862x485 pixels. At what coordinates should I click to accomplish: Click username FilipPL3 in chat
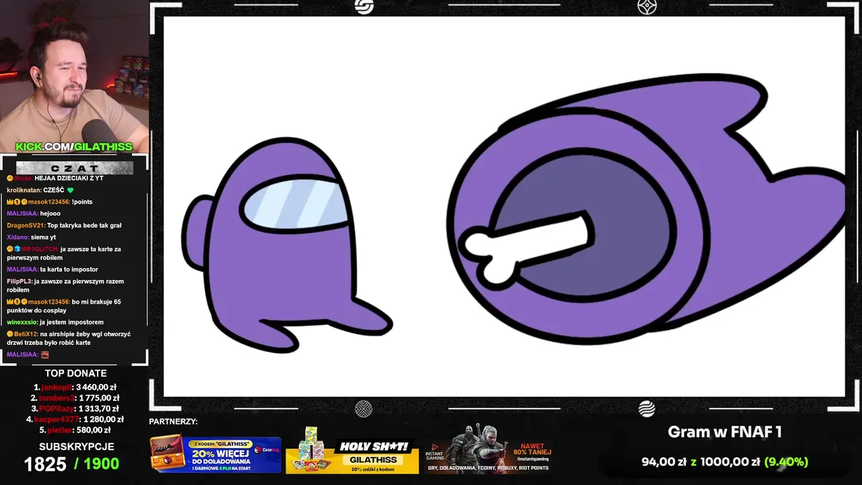pos(20,281)
